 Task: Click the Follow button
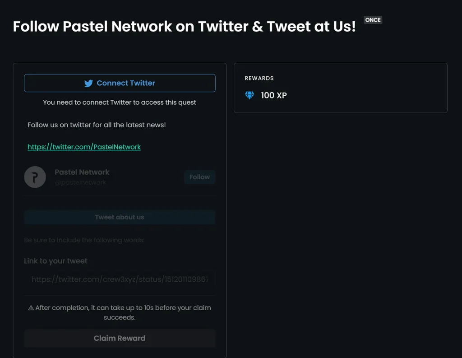click(x=200, y=177)
